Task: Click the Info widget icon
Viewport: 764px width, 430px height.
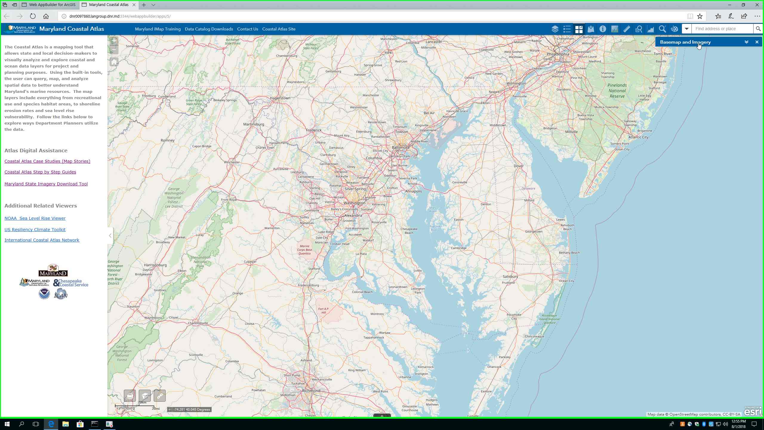Action: pyautogui.click(x=603, y=29)
